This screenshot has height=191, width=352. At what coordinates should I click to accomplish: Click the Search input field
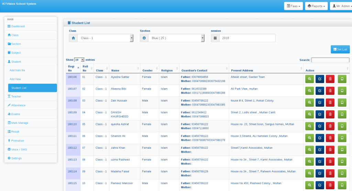(330, 60)
